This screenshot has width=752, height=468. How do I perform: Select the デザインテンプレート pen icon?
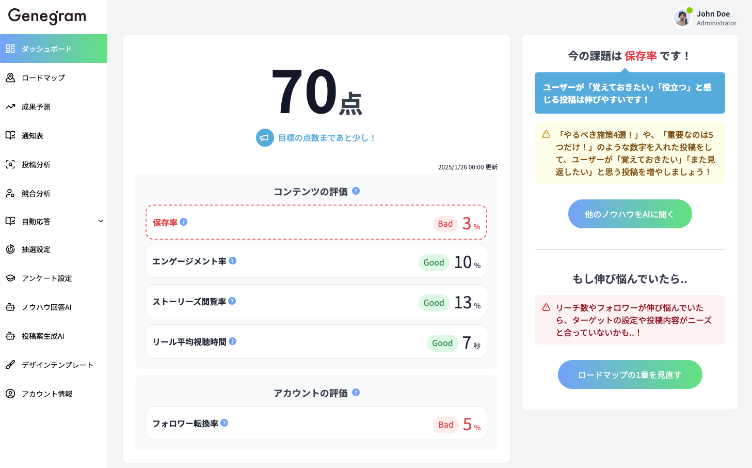10,364
